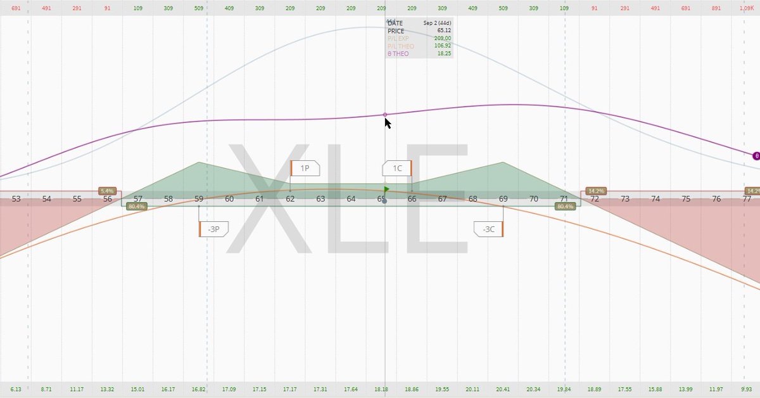Screen dimensions: 760x398
Task: Click the 20.34 theta value in bottom row
Action: pos(534,389)
